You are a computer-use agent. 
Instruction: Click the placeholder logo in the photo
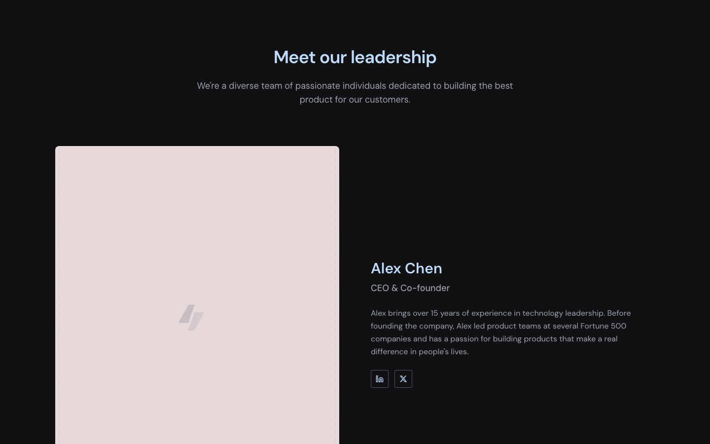click(191, 317)
